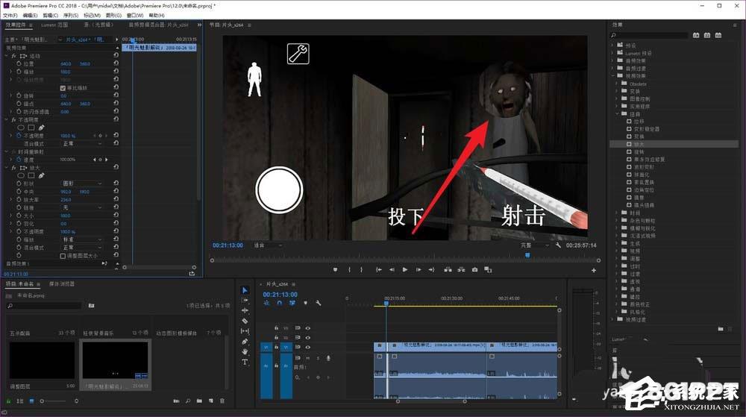The image size is (746, 417).
Task: Play the program monitor video
Action: 404,269
